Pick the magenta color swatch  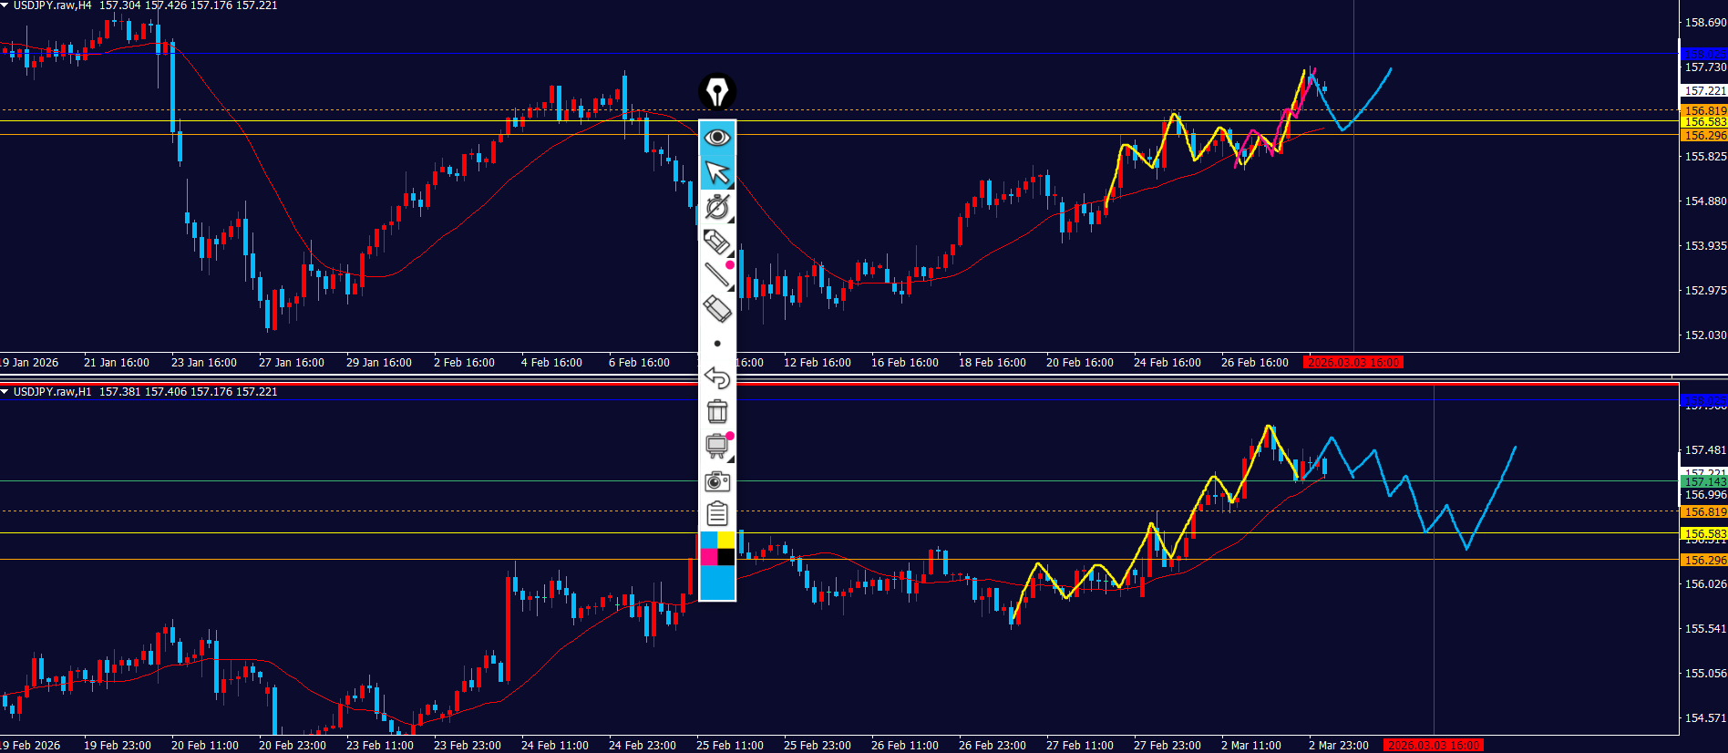pos(708,557)
